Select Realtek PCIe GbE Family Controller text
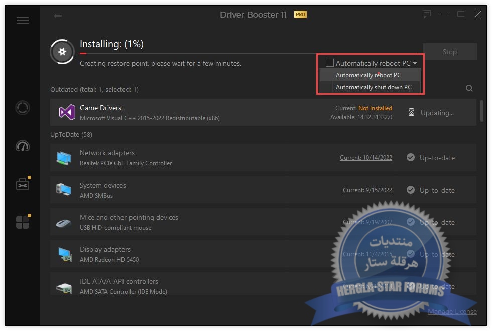 (x=126, y=163)
